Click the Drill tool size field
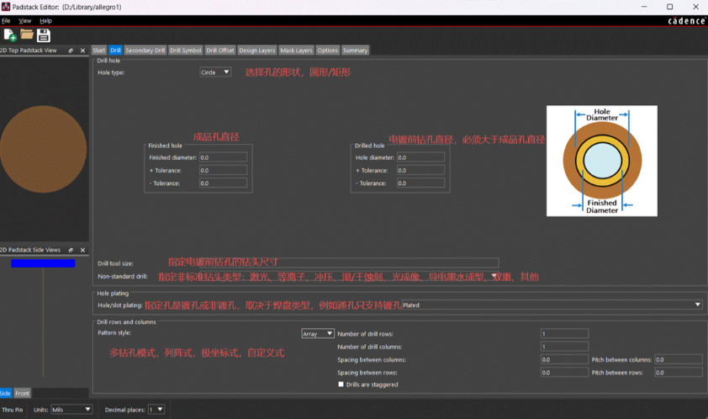 (x=349, y=263)
